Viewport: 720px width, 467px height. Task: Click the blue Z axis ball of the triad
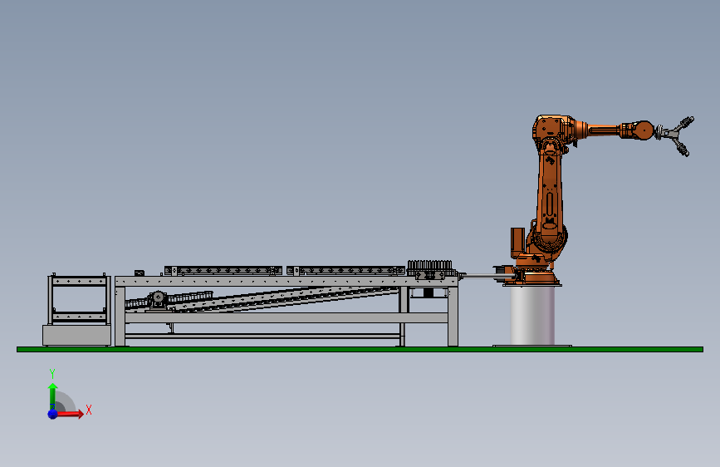pyautogui.click(x=53, y=414)
